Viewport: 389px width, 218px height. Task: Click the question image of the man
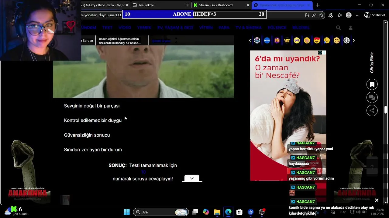pyautogui.click(x=143, y=72)
